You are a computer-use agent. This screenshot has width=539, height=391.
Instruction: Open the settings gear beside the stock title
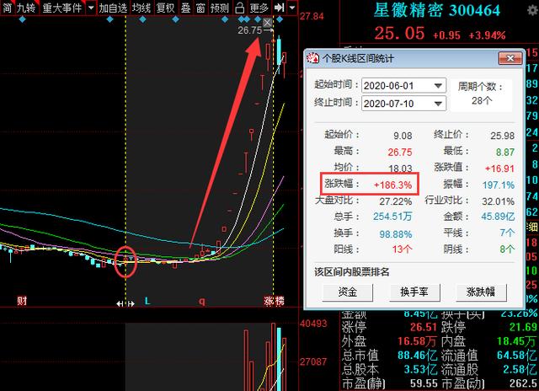click(533, 10)
